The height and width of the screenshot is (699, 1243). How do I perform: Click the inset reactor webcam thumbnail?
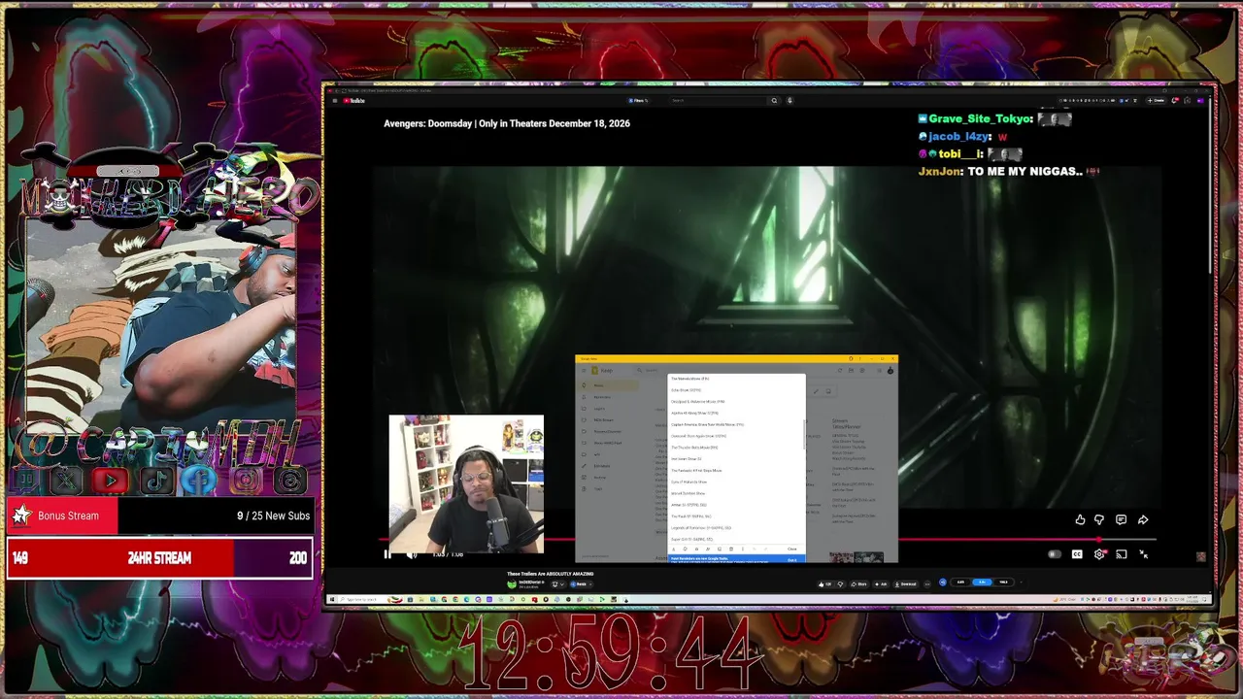[x=466, y=483]
